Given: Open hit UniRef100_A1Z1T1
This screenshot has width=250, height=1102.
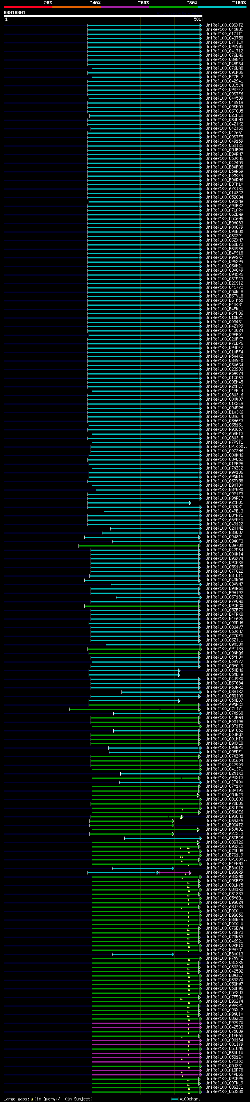Looking at the screenshot, I should pyautogui.click(x=224, y=34).
